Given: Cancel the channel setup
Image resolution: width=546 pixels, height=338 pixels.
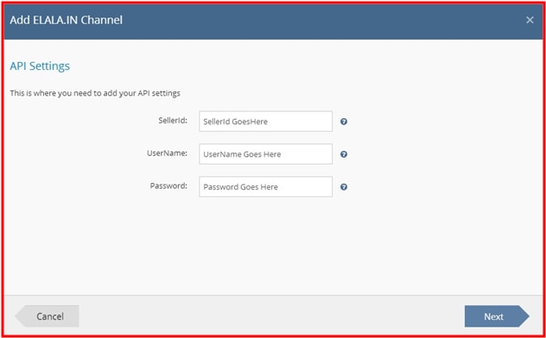Looking at the screenshot, I should point(48,316).
